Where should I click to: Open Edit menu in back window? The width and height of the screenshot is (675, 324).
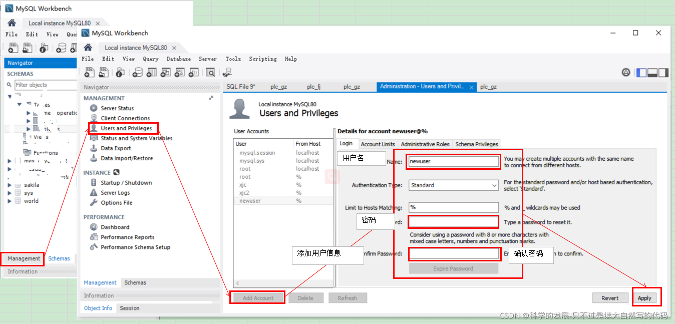click(x=32, y=35)
